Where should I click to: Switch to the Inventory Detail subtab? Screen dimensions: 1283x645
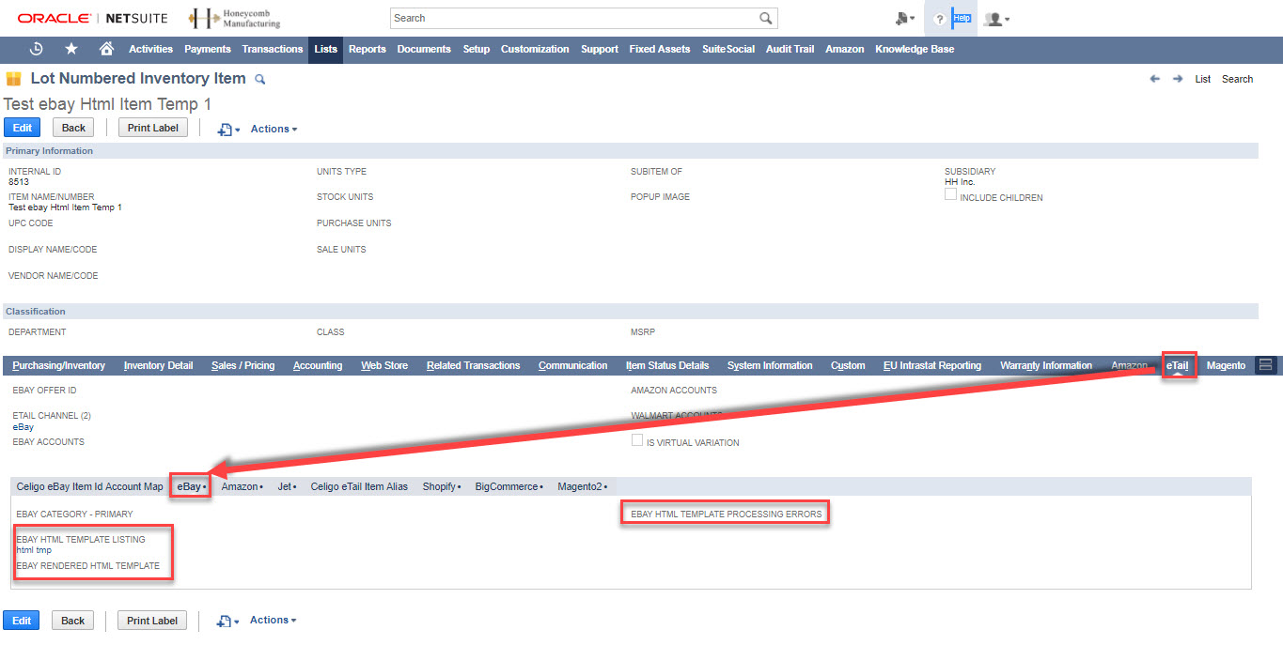[158, 365]
